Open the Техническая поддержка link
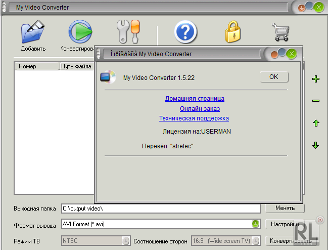The height and width of the screenshot is (250, 328). (194, 118)
